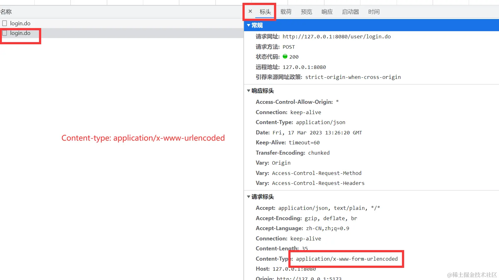Click the green status code indicator
Viewport: 499px width, 280px height.
(x=285, y=56)
